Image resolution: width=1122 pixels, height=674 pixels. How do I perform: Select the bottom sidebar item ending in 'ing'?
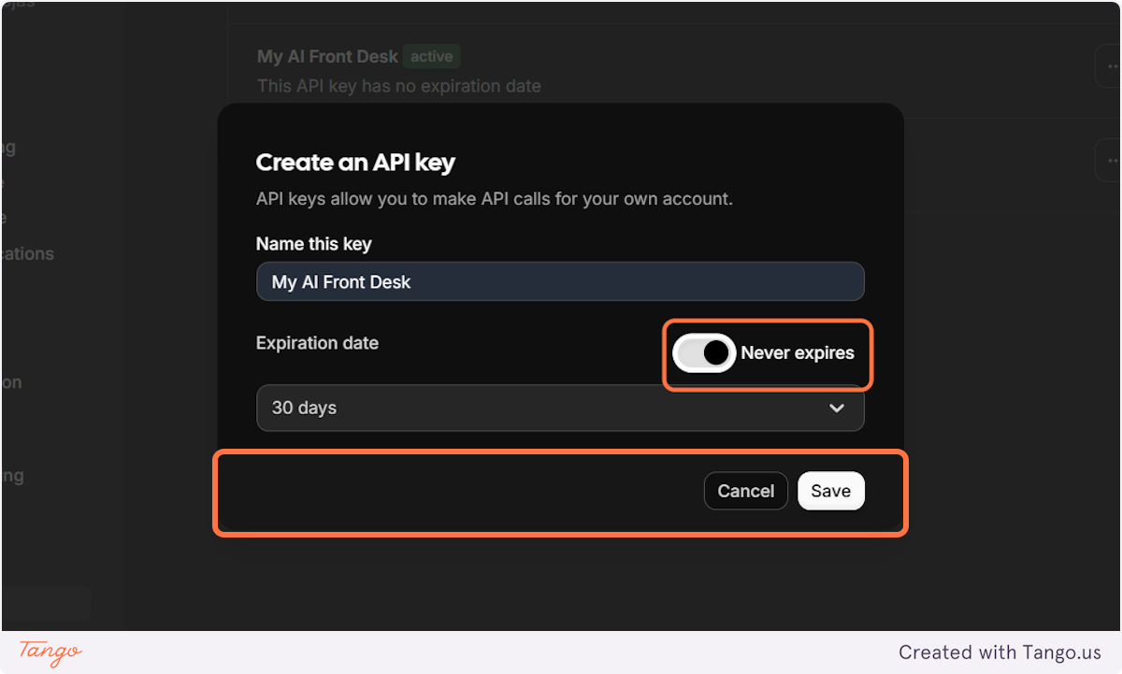point(12,475)
